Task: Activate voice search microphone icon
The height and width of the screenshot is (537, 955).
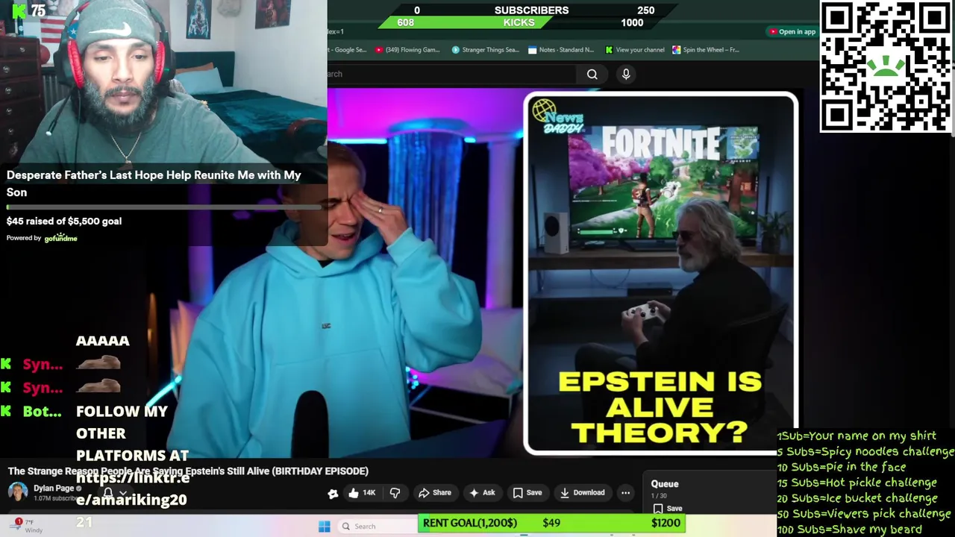Action: tap(626, 74)
